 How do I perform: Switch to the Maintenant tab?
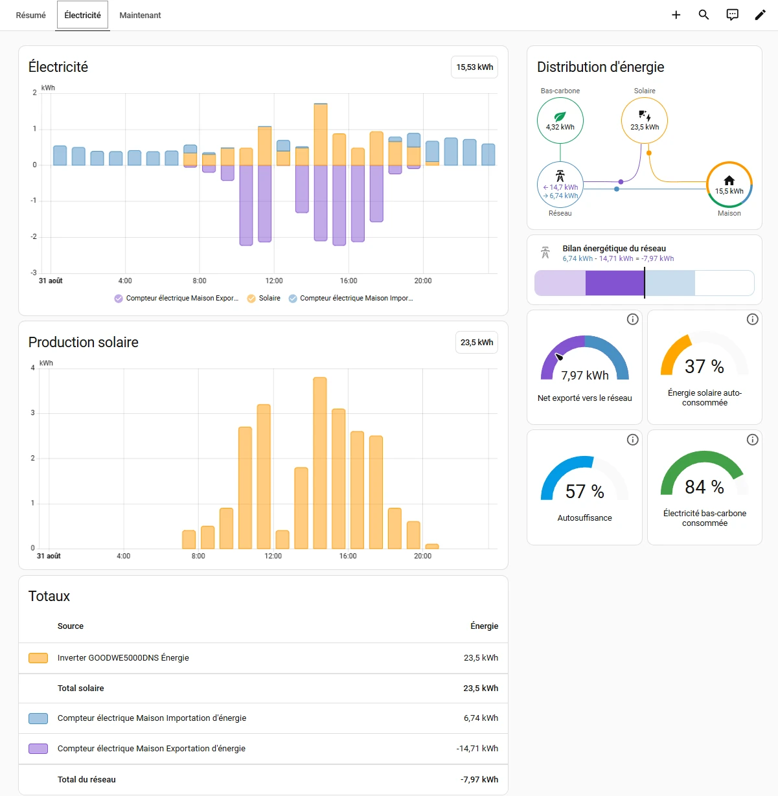point(140,15)
